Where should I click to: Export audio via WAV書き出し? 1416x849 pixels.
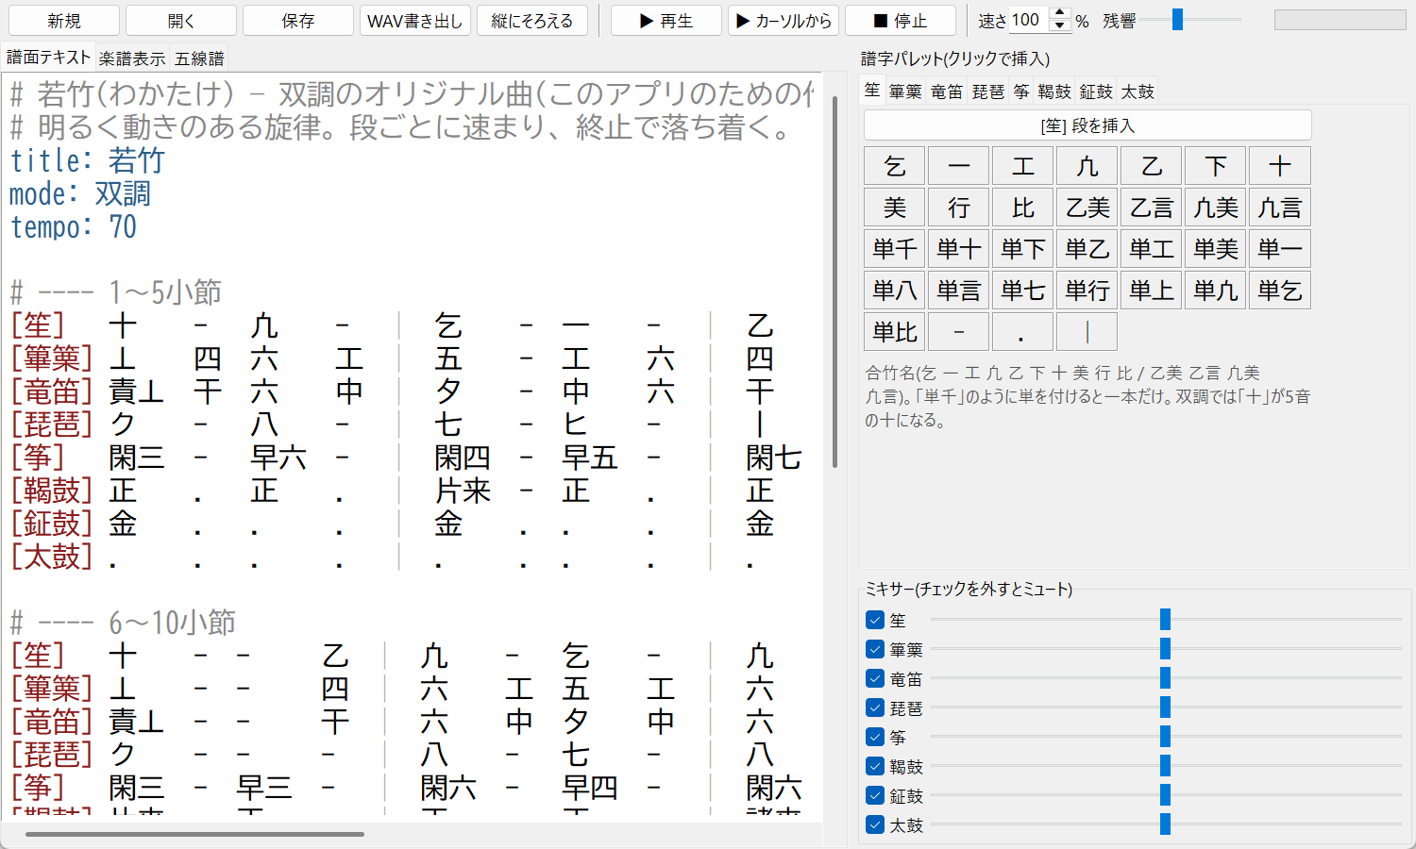pyautogui.click(x=415, y=21)
